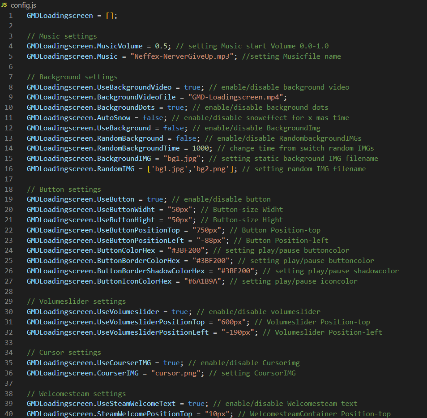The image size is (427, 418).
Task: Click line number 40 in the gutter
Action: pos(9,414)
